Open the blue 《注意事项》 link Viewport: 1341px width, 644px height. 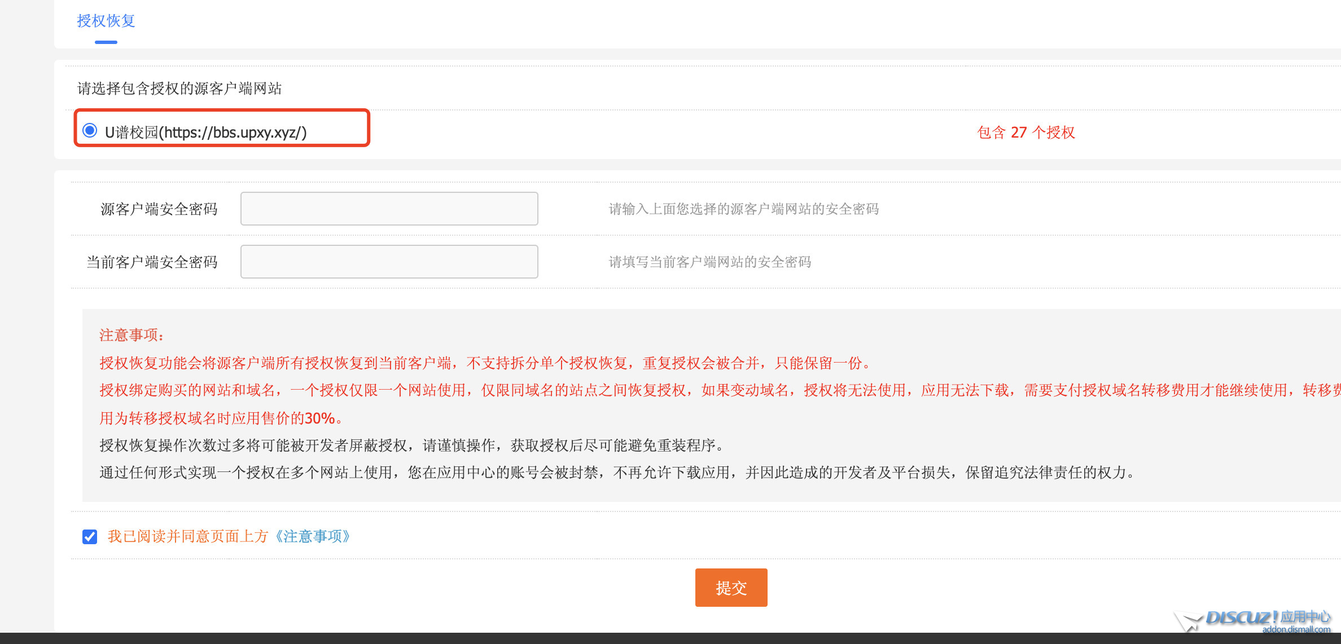pos(313,536)
